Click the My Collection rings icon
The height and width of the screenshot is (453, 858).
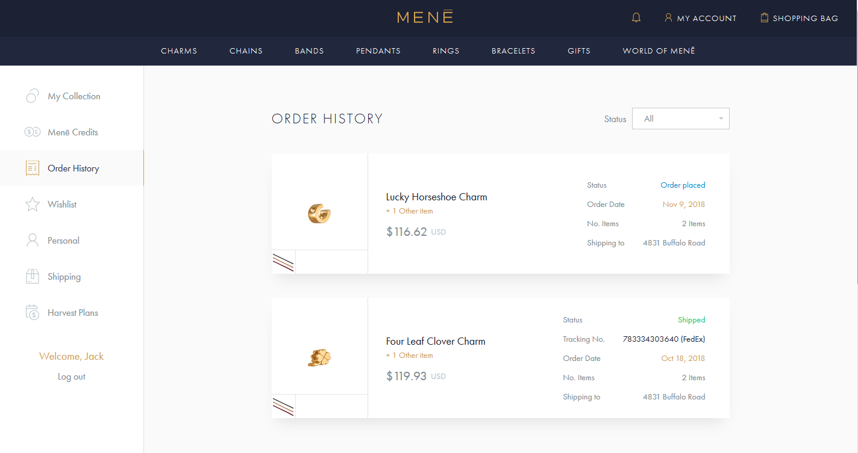coord(32,96)
